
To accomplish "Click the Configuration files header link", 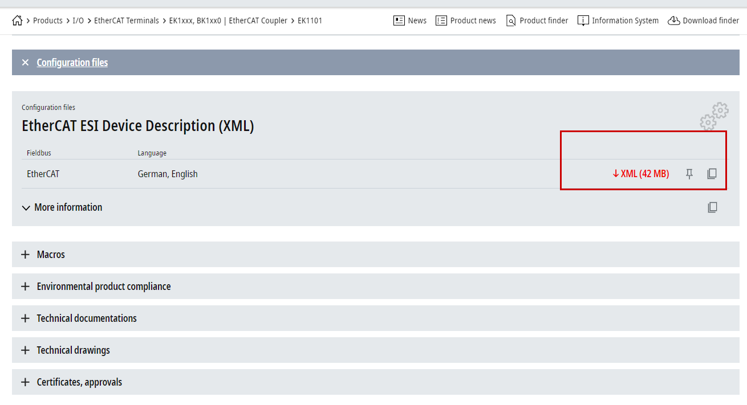I will pyautogui.click(x=72, y=63).
